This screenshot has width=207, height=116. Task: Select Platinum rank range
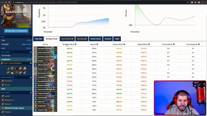[x=16, y=112]
